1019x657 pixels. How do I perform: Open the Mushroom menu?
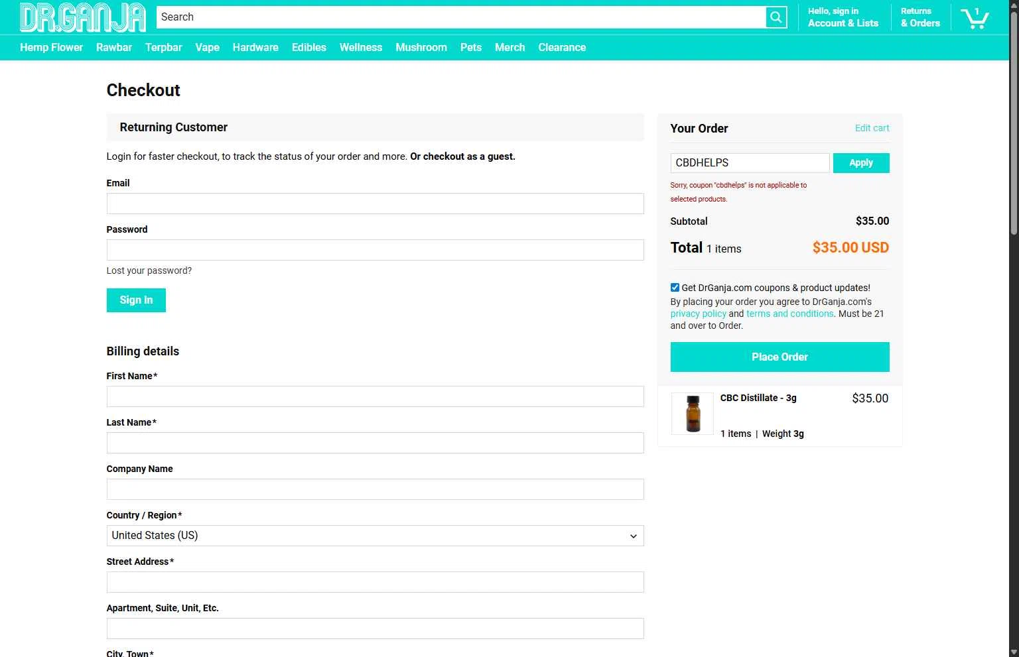click(x=421, y=48)
